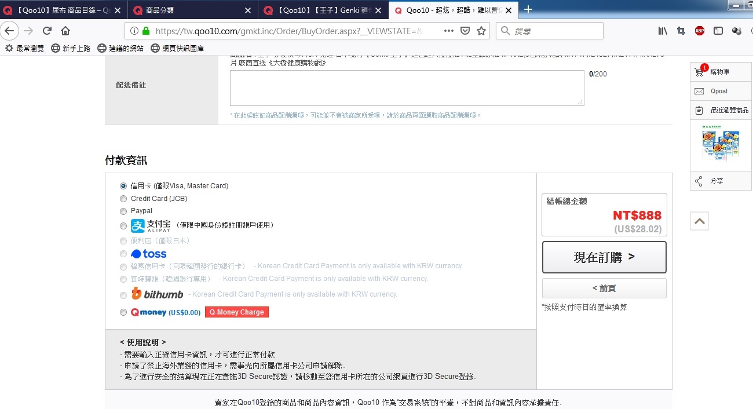Reload the current page

pyautogui.click(x=47, y=31)
